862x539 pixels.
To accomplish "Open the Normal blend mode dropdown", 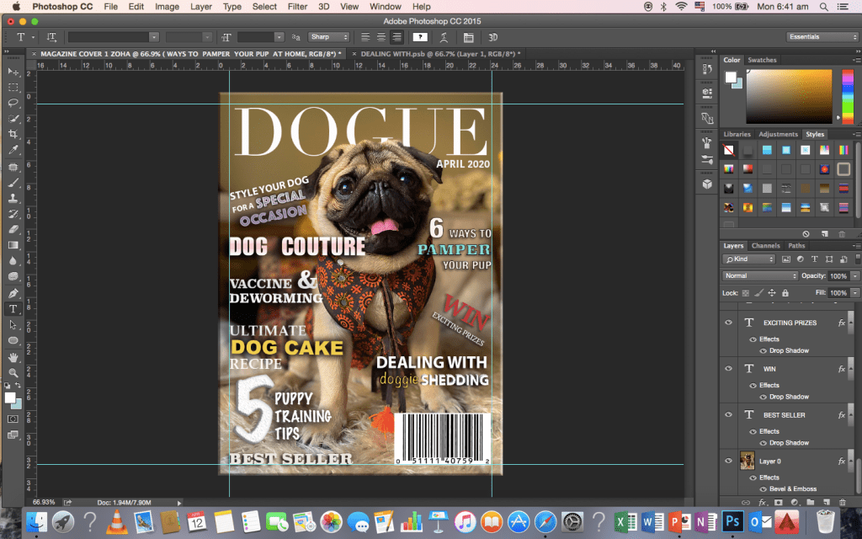I will pyautogui.click(x=760, y=276).
